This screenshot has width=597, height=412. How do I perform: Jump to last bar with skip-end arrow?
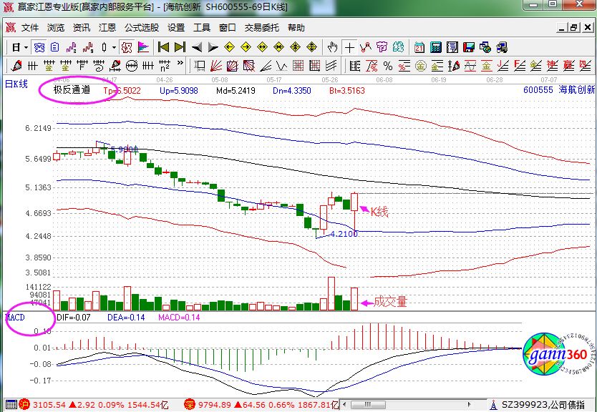click(x=180, y=47)
